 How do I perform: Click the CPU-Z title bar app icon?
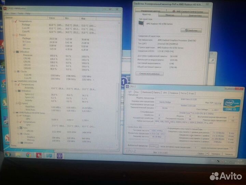tap(127, 87)
